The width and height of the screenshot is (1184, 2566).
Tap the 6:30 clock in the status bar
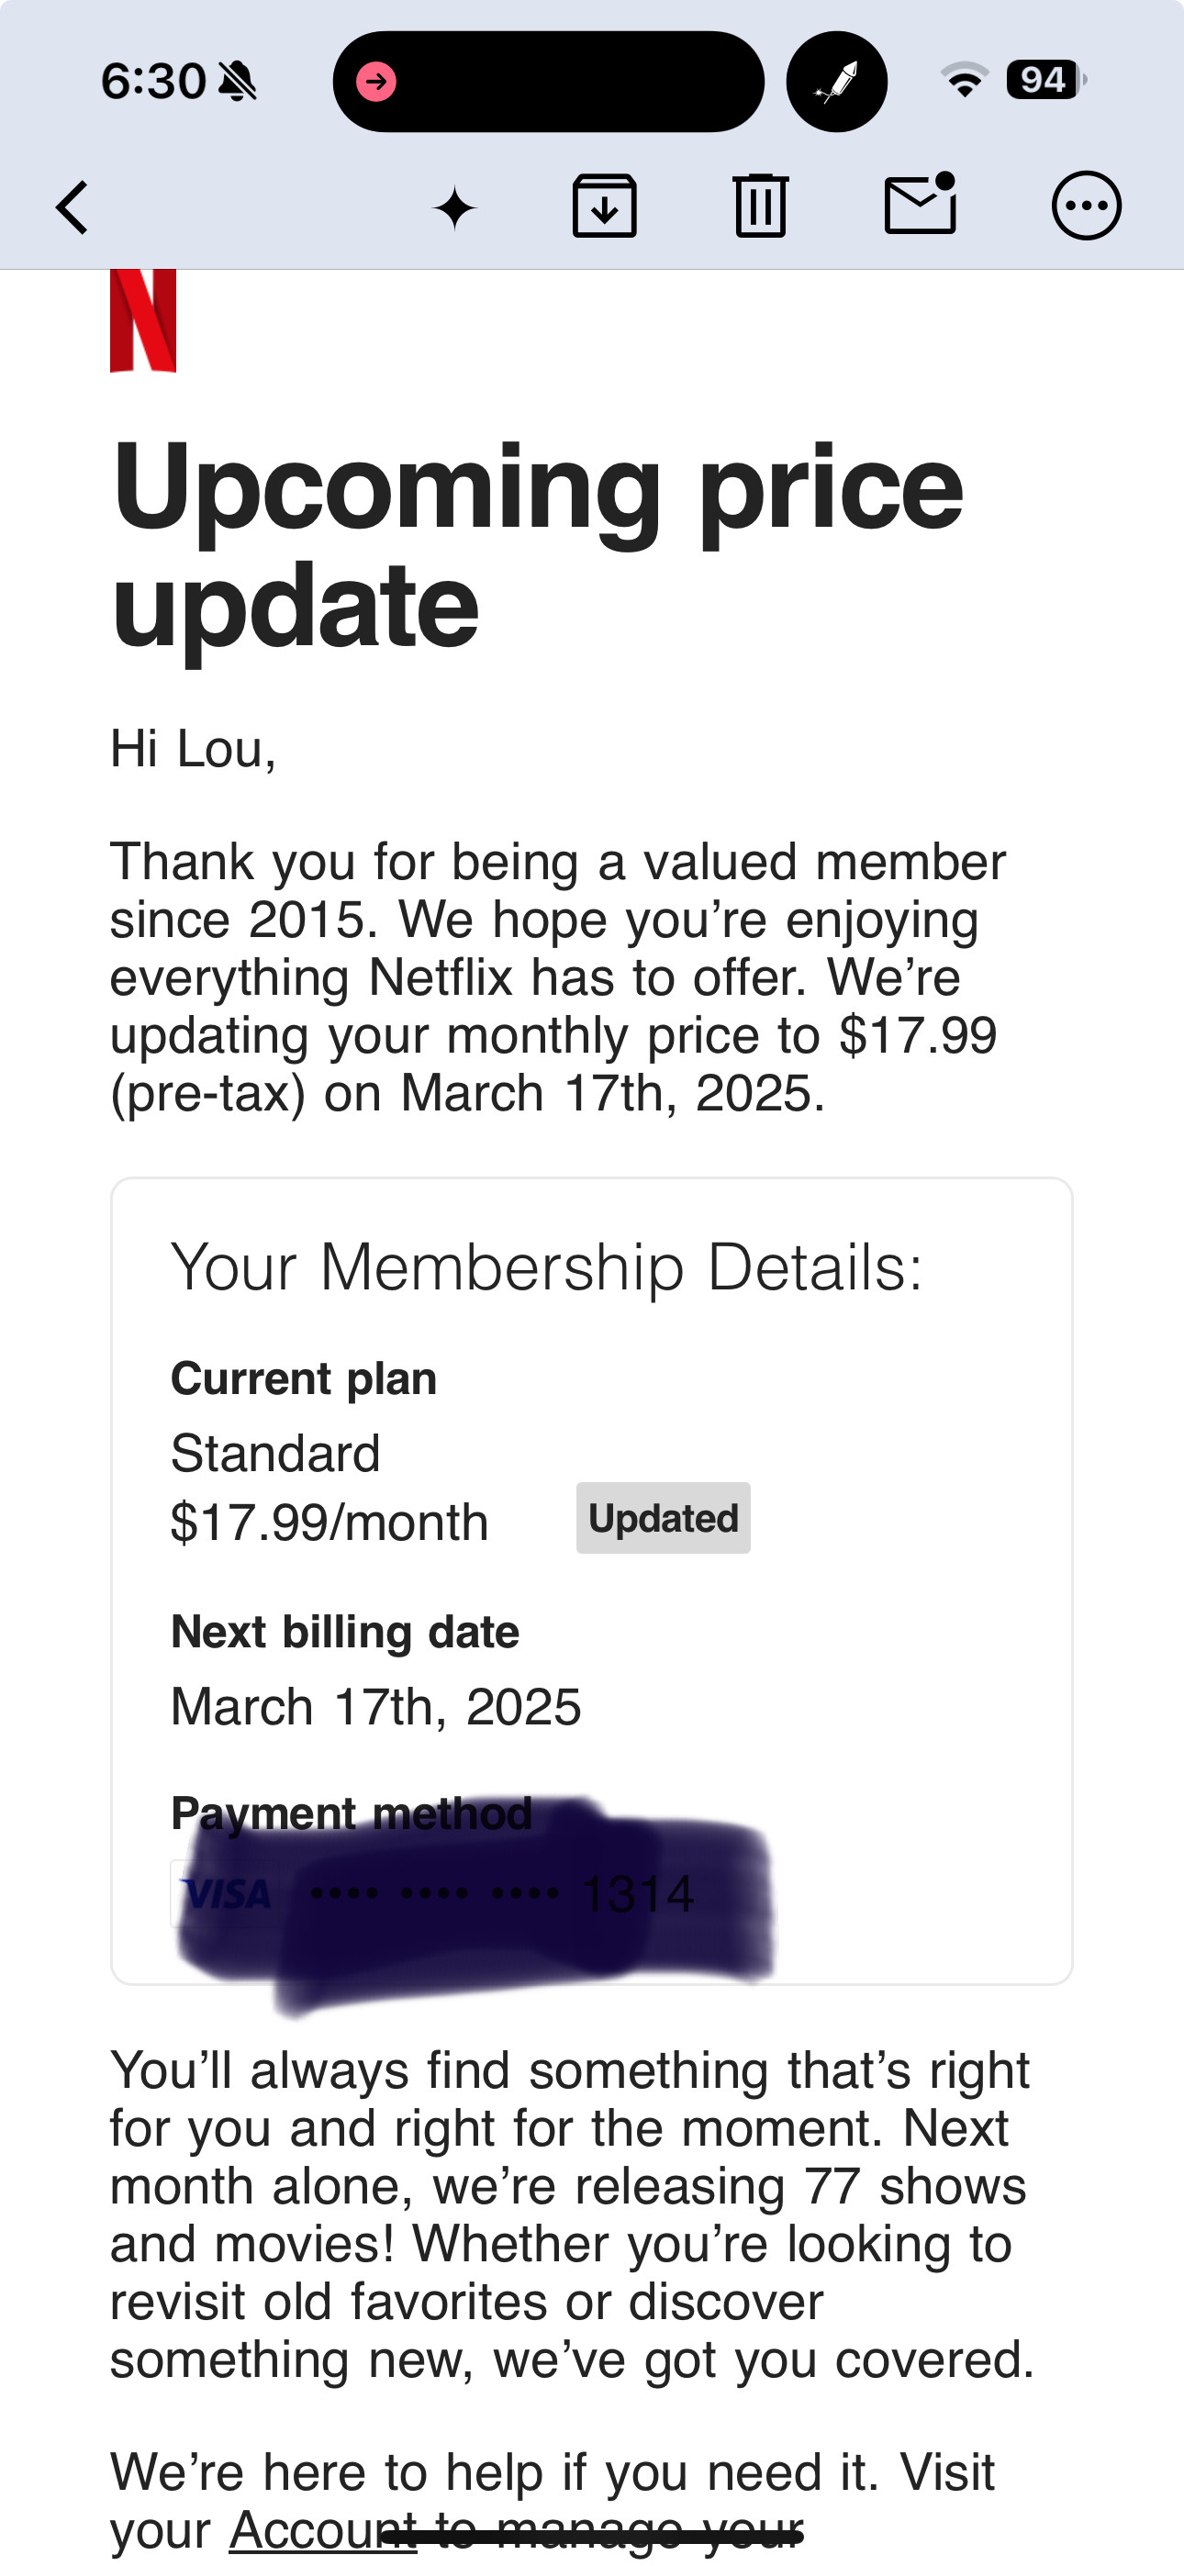[x=152, y=82]
